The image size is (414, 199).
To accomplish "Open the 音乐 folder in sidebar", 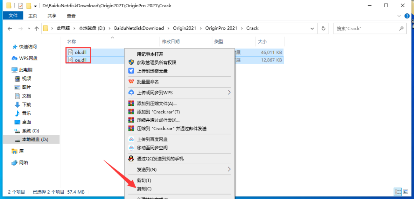I will (27, 113).
